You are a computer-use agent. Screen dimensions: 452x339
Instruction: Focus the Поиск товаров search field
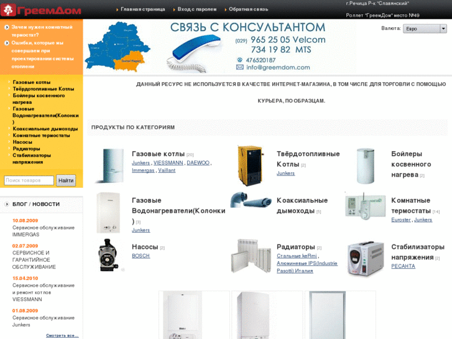(29, 180)
